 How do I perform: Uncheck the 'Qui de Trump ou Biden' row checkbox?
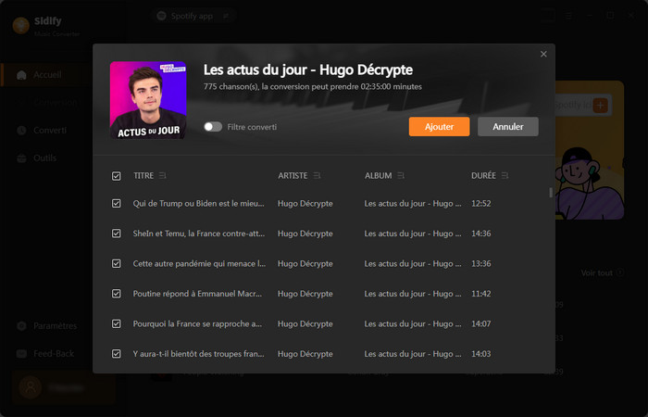[117, 203]
